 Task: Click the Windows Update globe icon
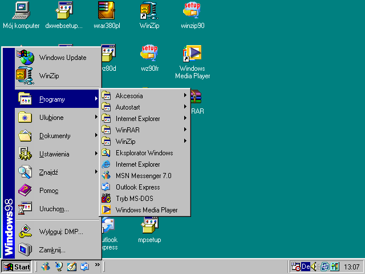point(26,57)
